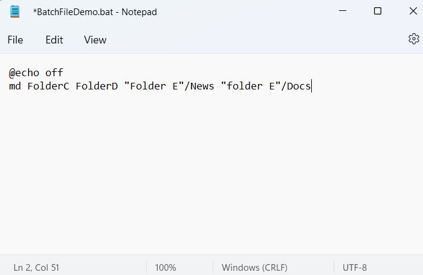Viewport: 423px width, 275px height.
Task: Place cursor in the @echo off line
Action: click(36, 73)
